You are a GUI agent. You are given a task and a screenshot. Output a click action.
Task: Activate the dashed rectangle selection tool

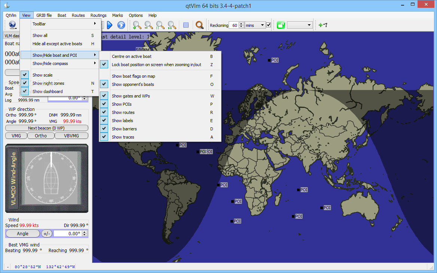tap(186, 25)
